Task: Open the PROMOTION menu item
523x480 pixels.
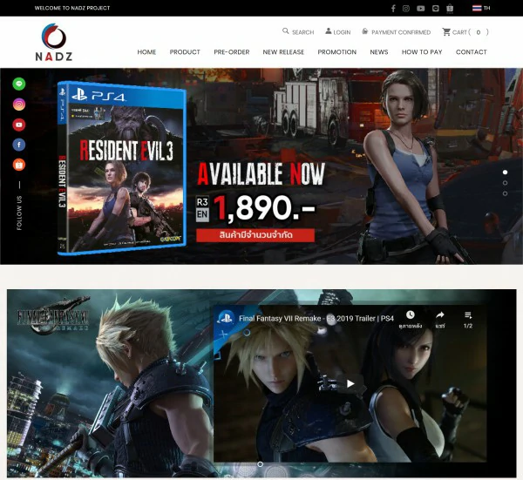Action: pyautogui.click(x=336, y=52)
